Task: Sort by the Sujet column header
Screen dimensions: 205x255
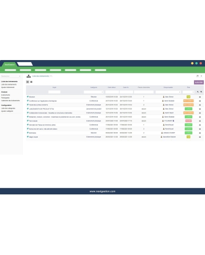Action: (x=54, y=87)
